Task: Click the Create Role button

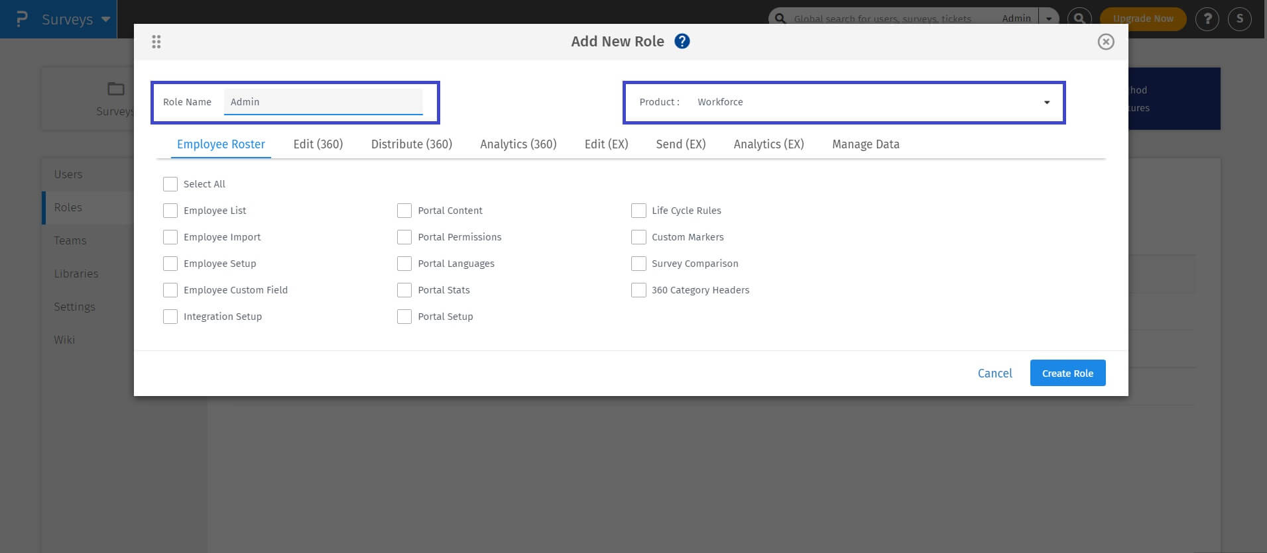Action: tap(1067, 373)
